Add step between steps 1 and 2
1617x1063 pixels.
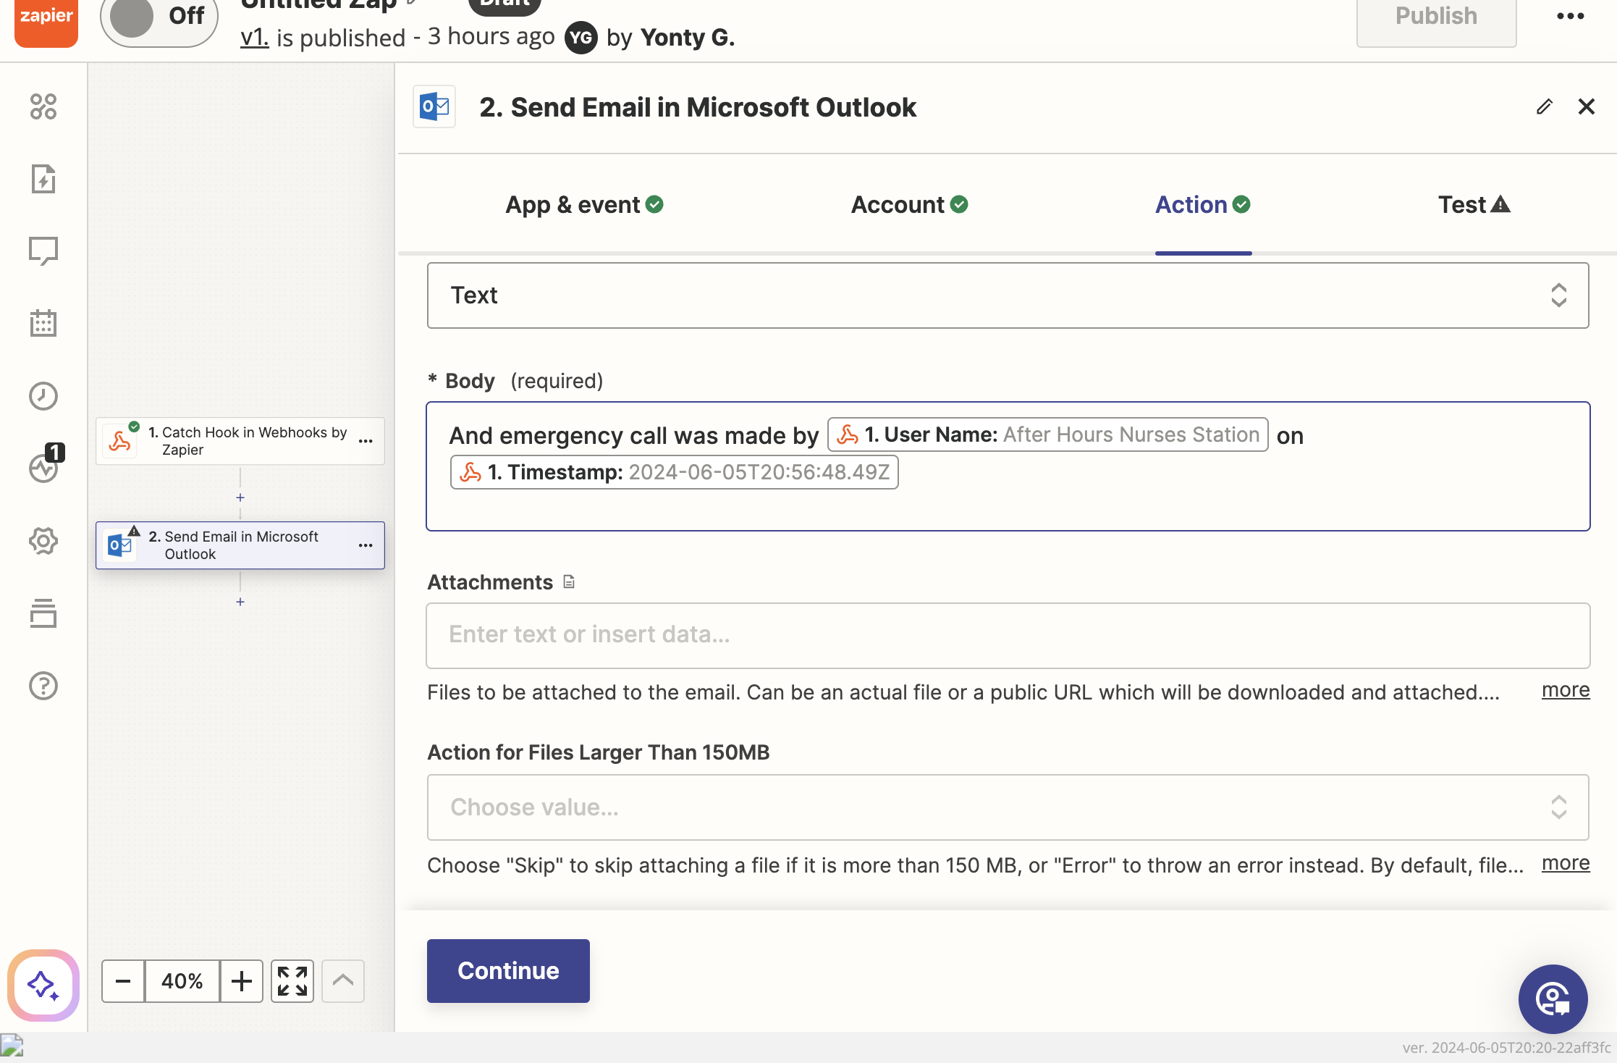point(240,497)
